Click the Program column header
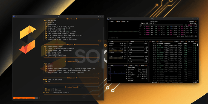Screen dimensions: 208x104 click(160, 43)
